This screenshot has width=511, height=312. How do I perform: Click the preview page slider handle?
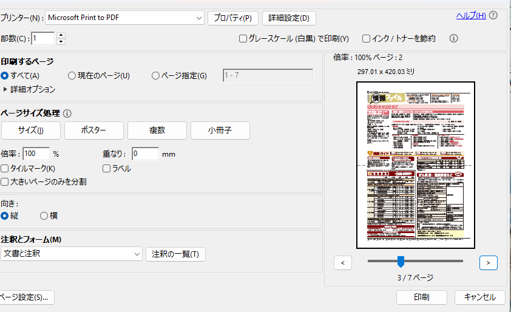click(x=401, y=262)
